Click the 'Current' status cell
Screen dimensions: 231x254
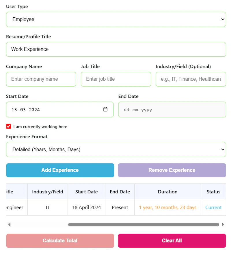pos(213,207)
